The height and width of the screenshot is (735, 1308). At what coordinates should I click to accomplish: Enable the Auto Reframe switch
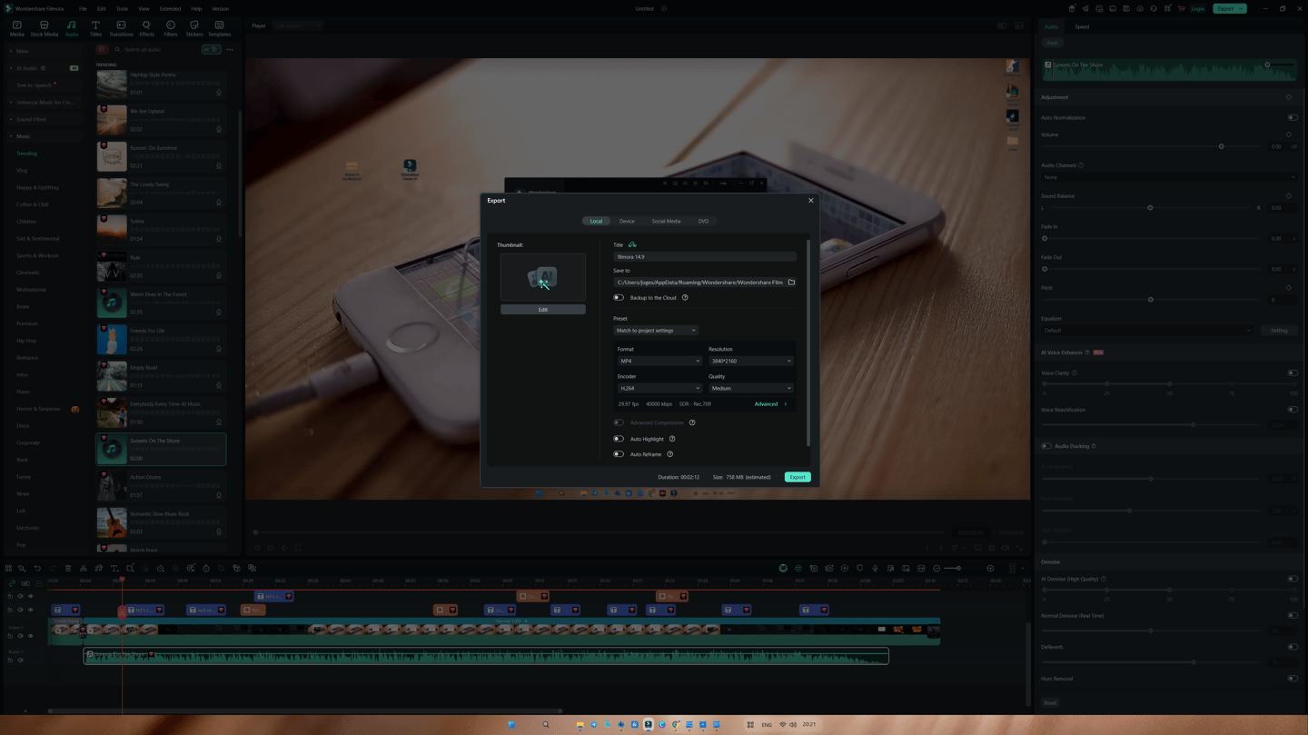click(x=619, y=454)
